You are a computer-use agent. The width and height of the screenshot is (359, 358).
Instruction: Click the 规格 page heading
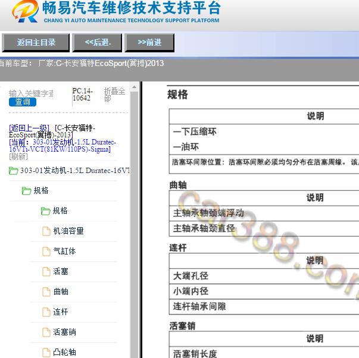177,95
